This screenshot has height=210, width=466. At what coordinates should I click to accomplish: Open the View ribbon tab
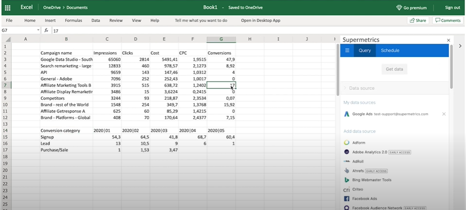[137, 20]
